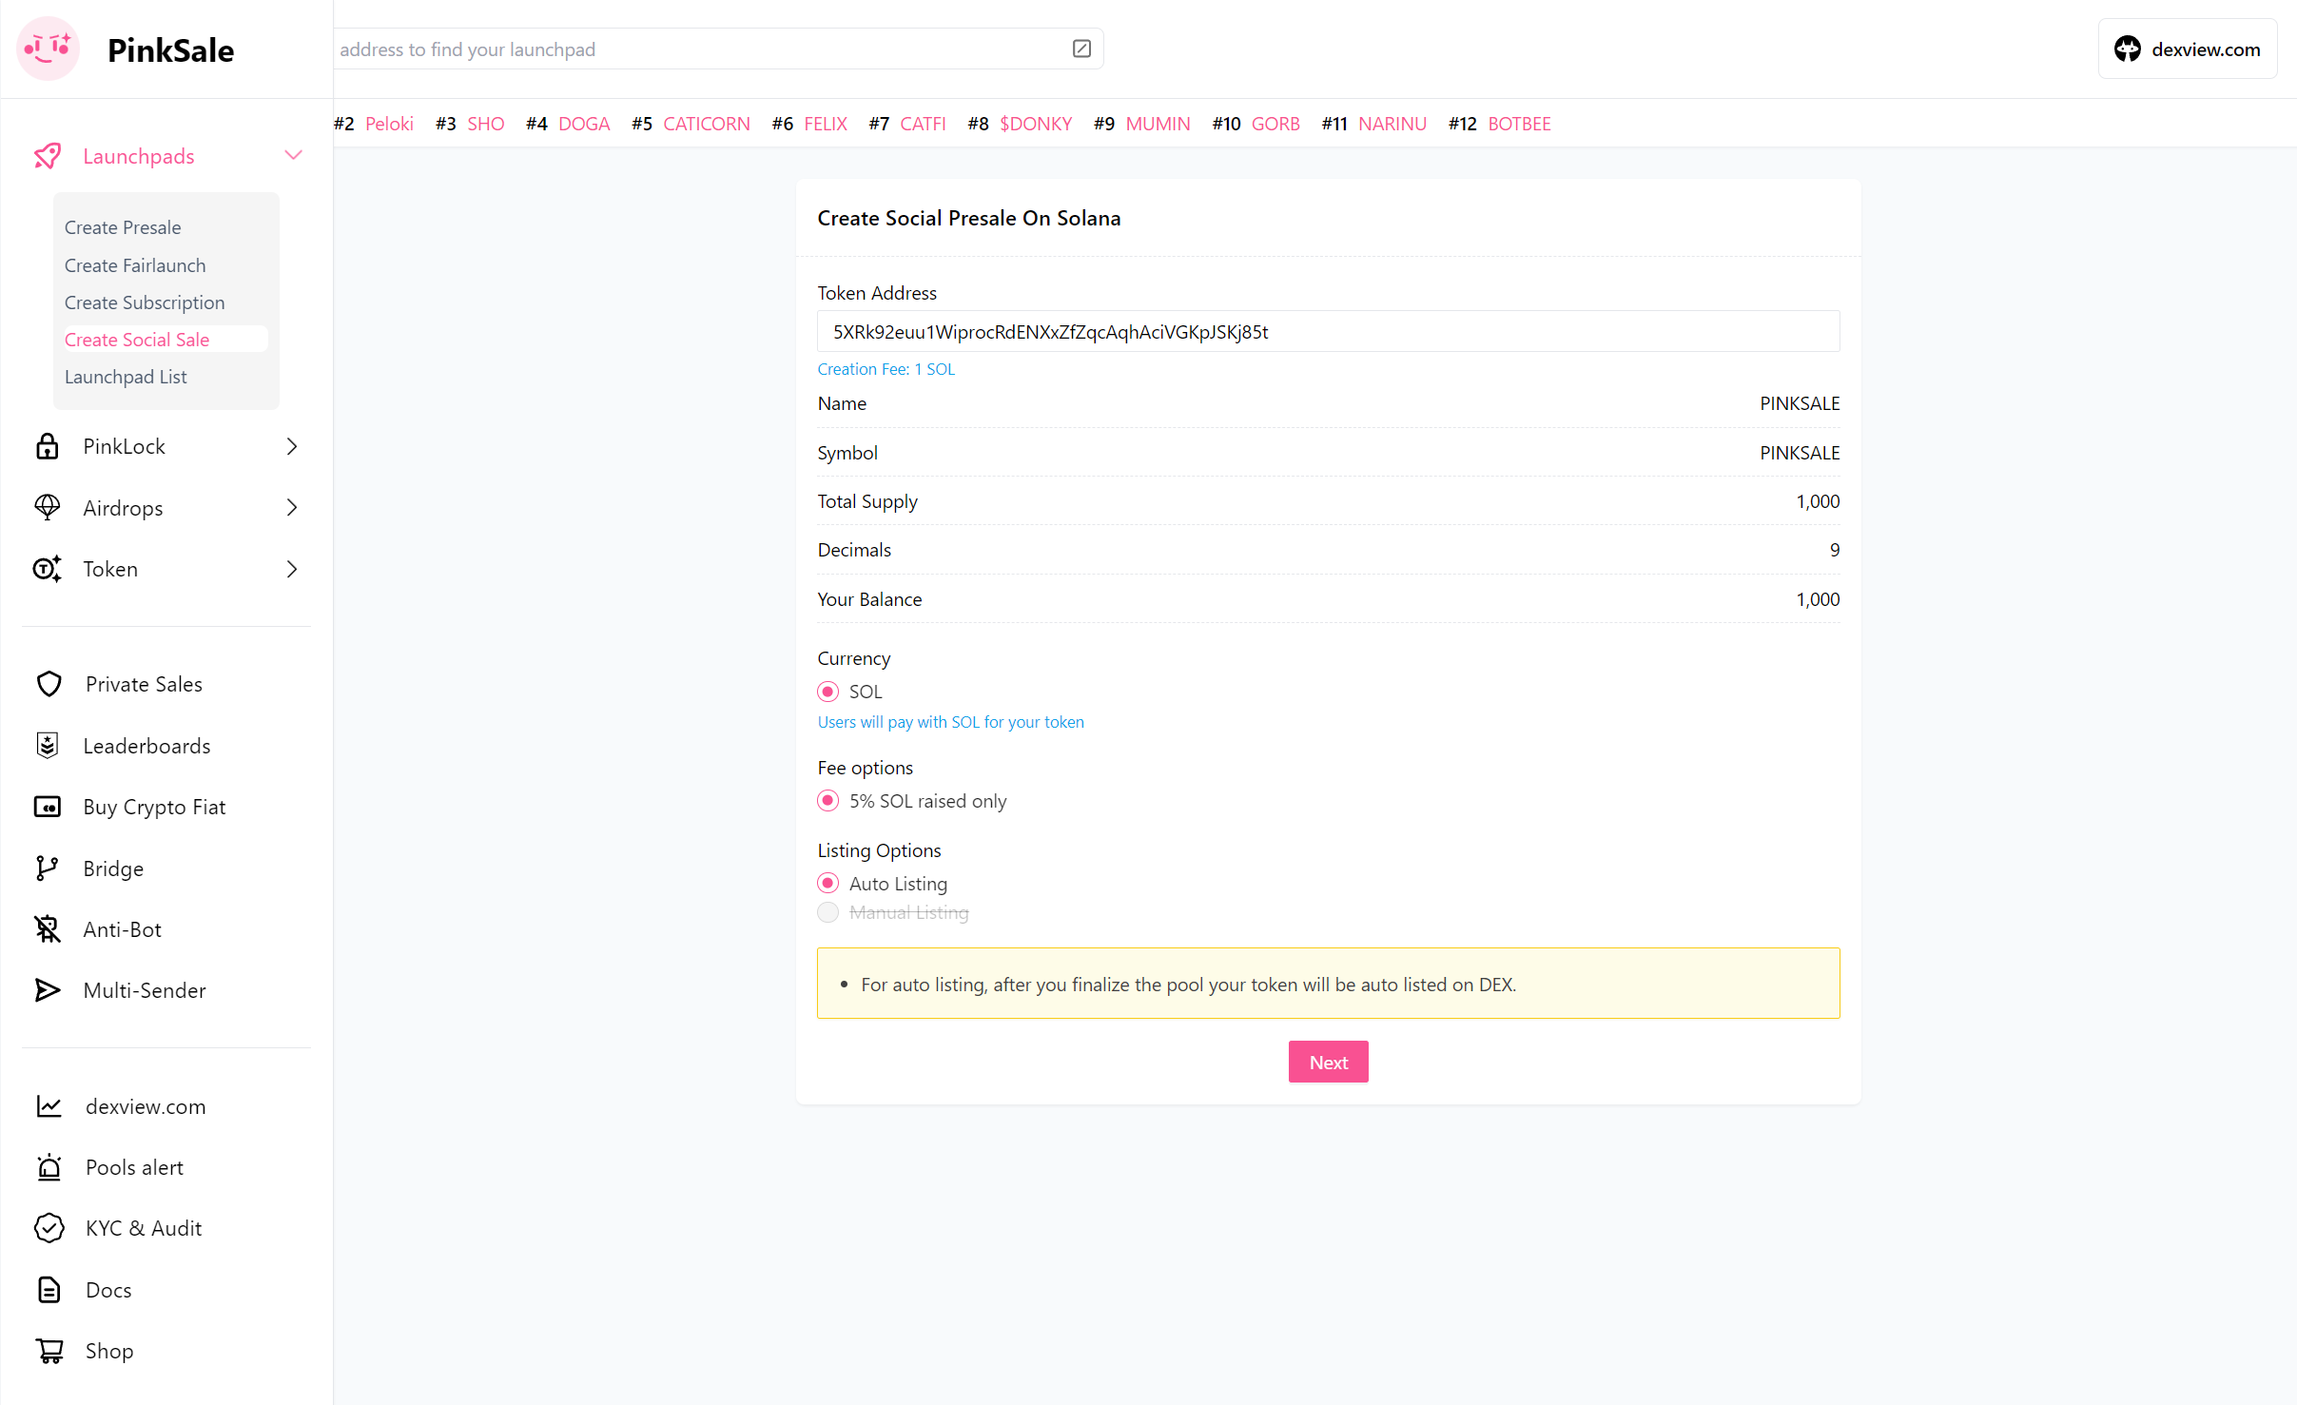Click the Buy Crypto Fiat card icon
The image size is (2297, 1405).
(48, 807)
